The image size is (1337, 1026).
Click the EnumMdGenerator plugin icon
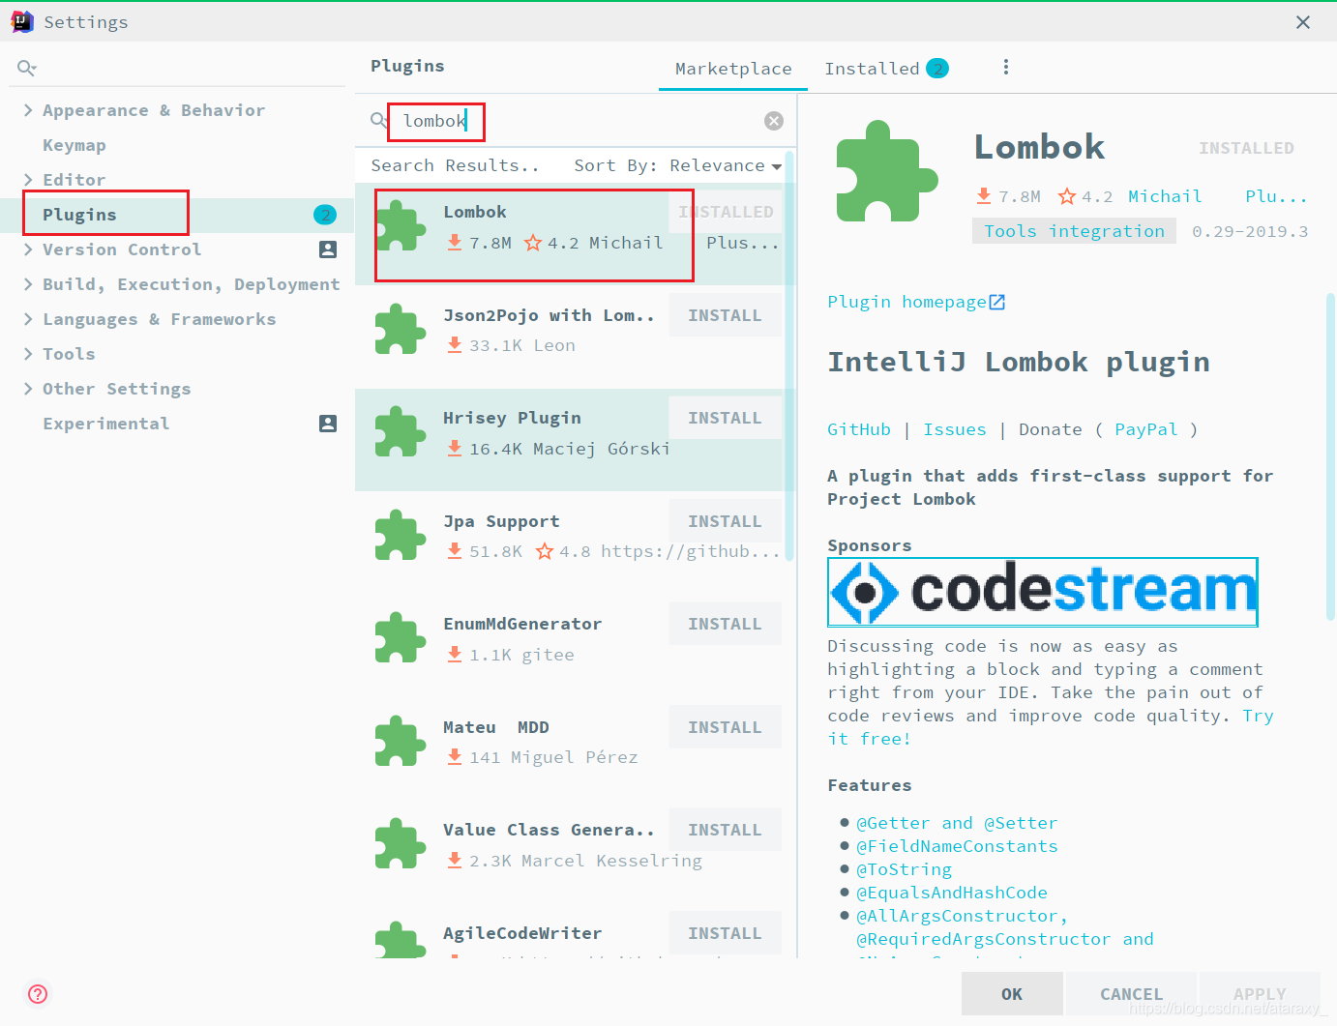(401, 637)
